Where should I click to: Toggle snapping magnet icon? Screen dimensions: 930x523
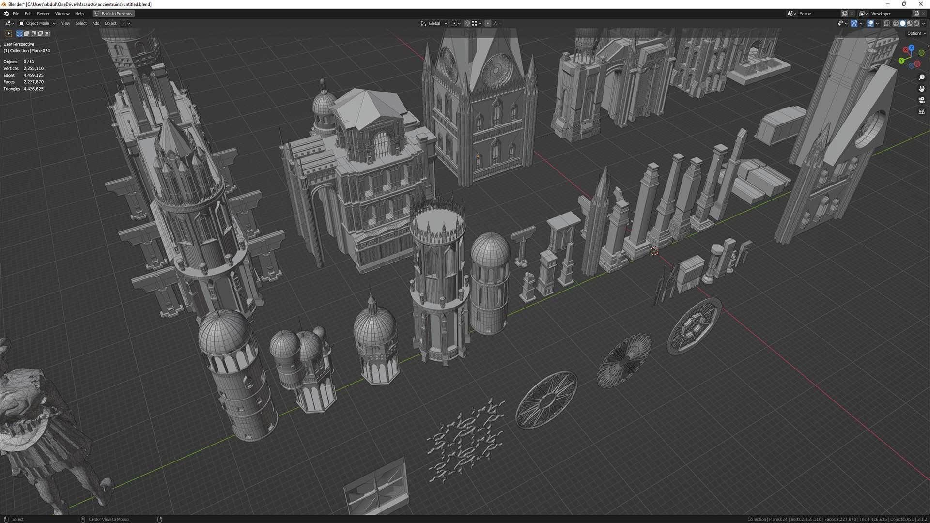pyautogui.click(x=467, y=23)
